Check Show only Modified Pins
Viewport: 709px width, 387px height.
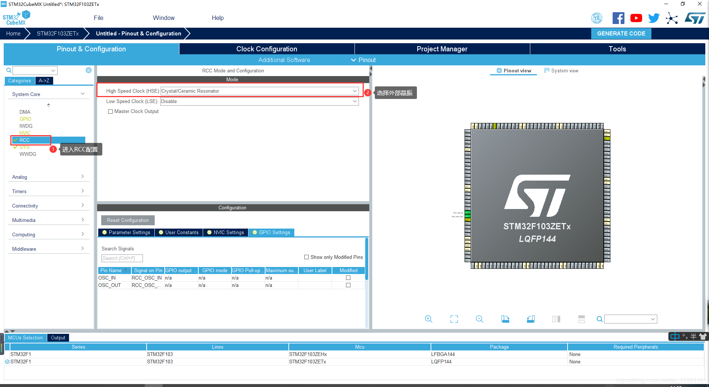point(306,257)
